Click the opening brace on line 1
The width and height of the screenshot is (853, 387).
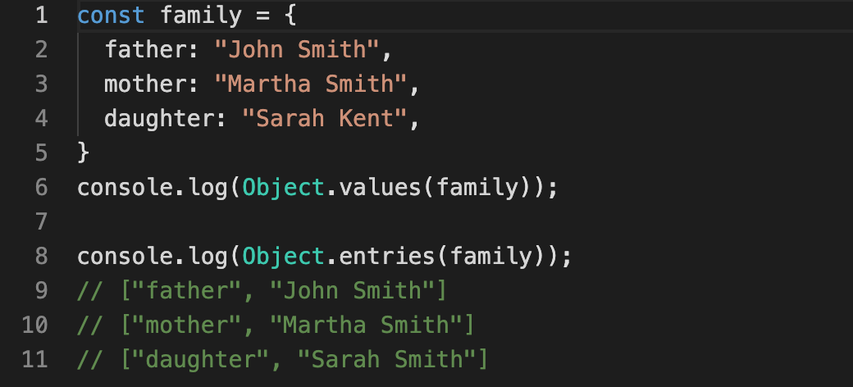click(x=290, y=16)
